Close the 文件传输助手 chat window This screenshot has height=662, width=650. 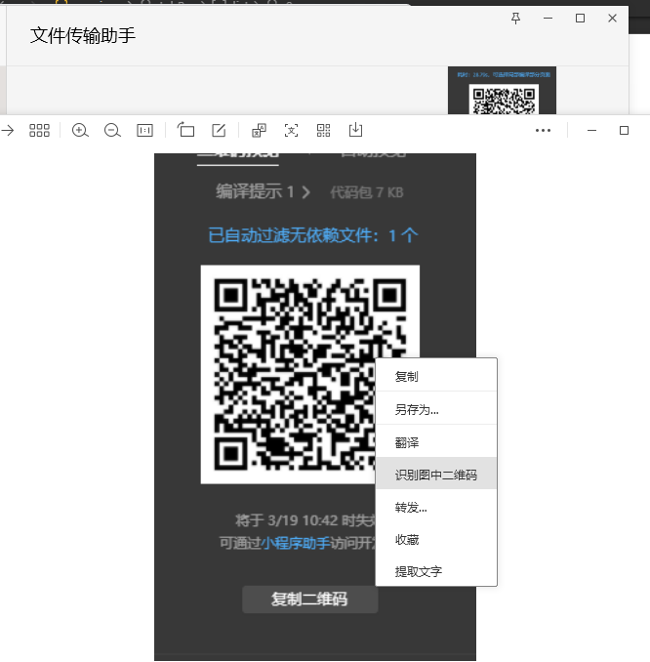[612, 19]
